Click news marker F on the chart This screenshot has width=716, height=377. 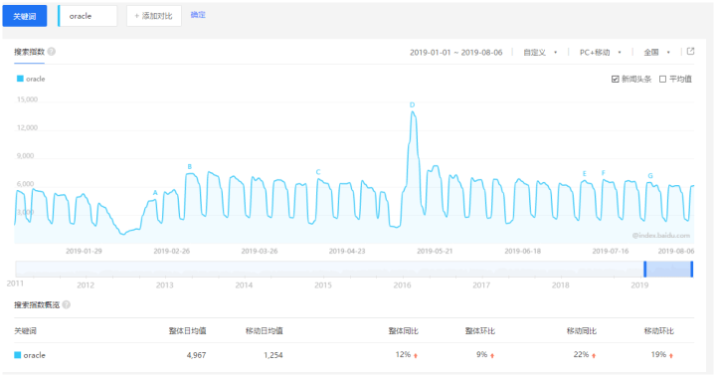click(604, 173)
